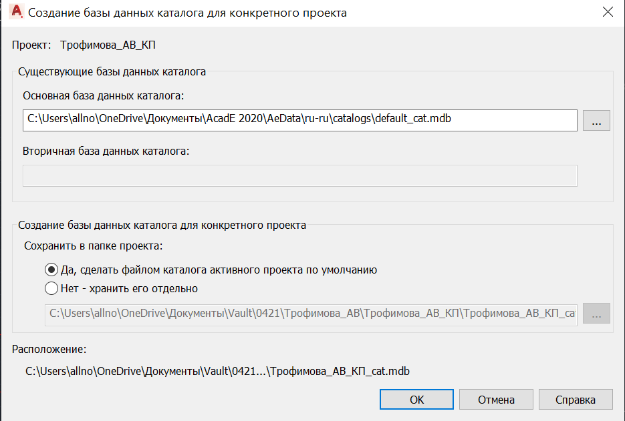Browse for the primary catalog database file
Viewport: 625px width, 421px height.
pos(596,120)
